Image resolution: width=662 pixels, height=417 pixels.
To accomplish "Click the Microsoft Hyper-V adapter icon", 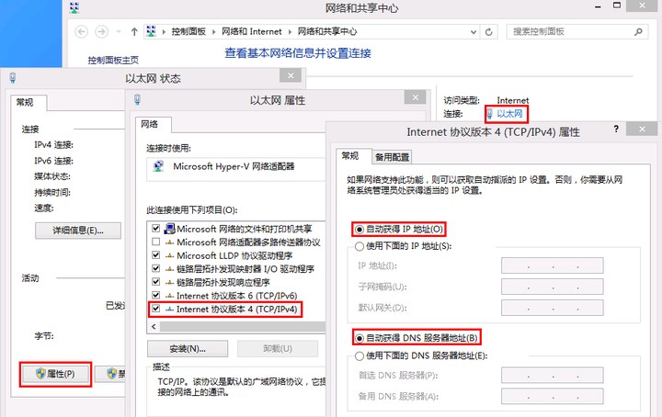I will coord(158,166).
